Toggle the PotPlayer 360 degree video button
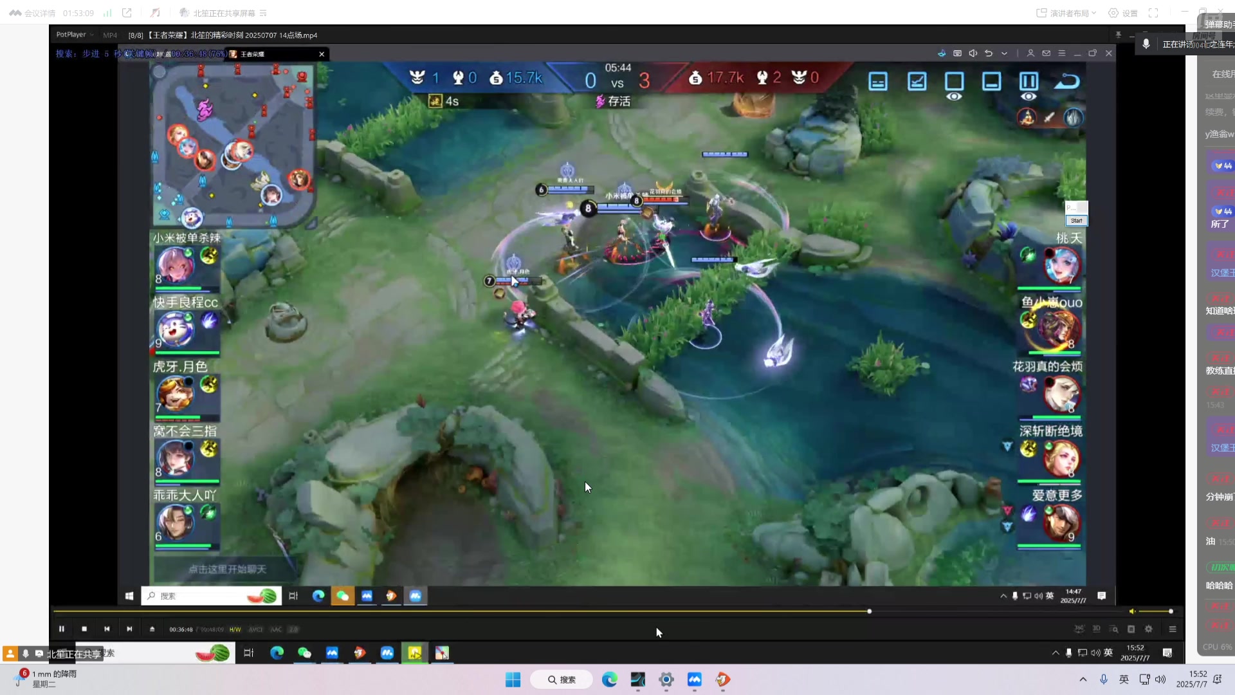Screen dimensions: 1235x695 1079,629
